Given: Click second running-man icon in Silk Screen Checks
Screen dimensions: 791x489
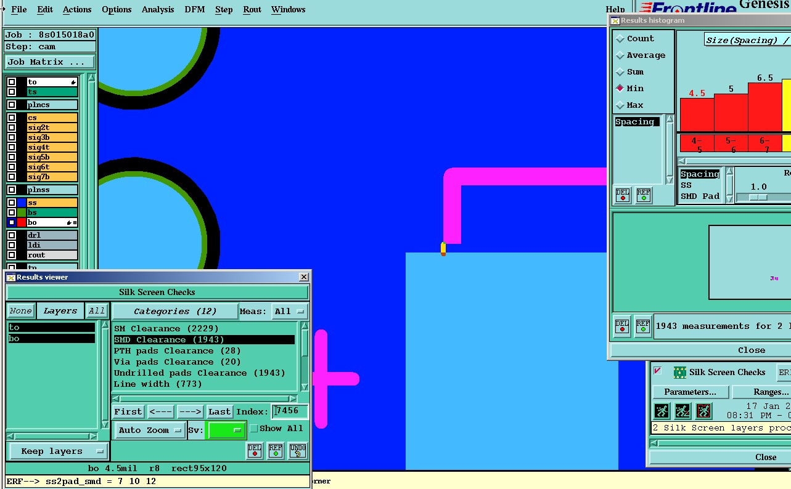Looking at the screenshot, I should (x=682, y=411).
